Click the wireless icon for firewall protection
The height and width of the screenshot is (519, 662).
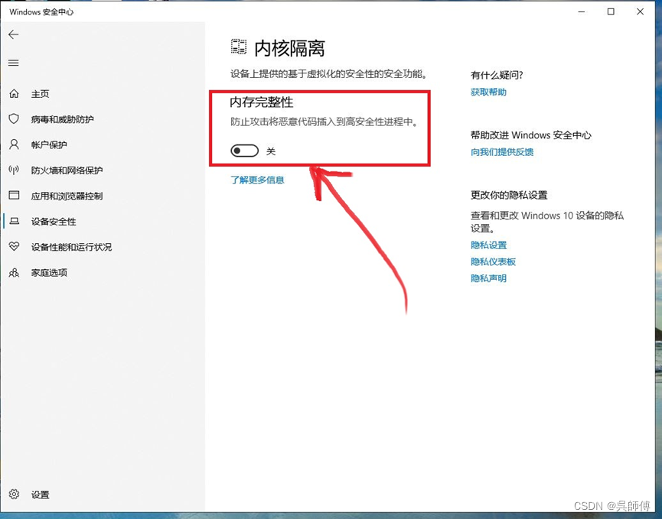[14, 170]
